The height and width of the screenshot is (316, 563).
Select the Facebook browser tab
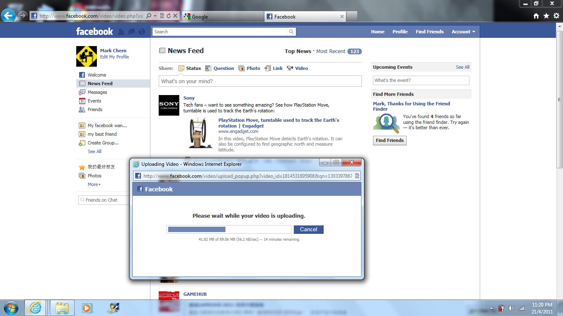click(305, 16)
